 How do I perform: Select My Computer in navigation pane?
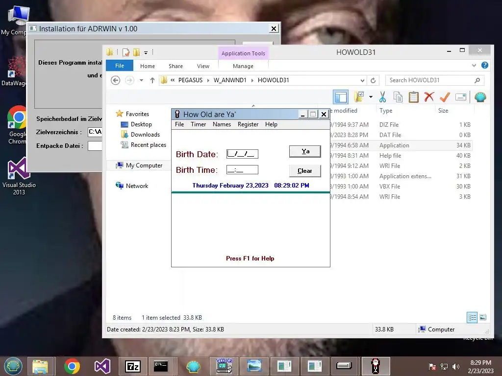click(x=144, y=165)
